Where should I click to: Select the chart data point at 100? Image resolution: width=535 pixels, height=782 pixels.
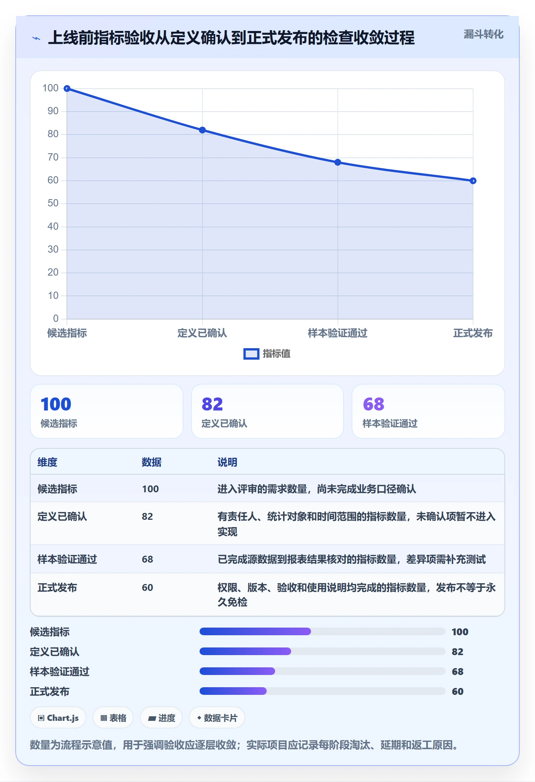[x=67, y=89]
